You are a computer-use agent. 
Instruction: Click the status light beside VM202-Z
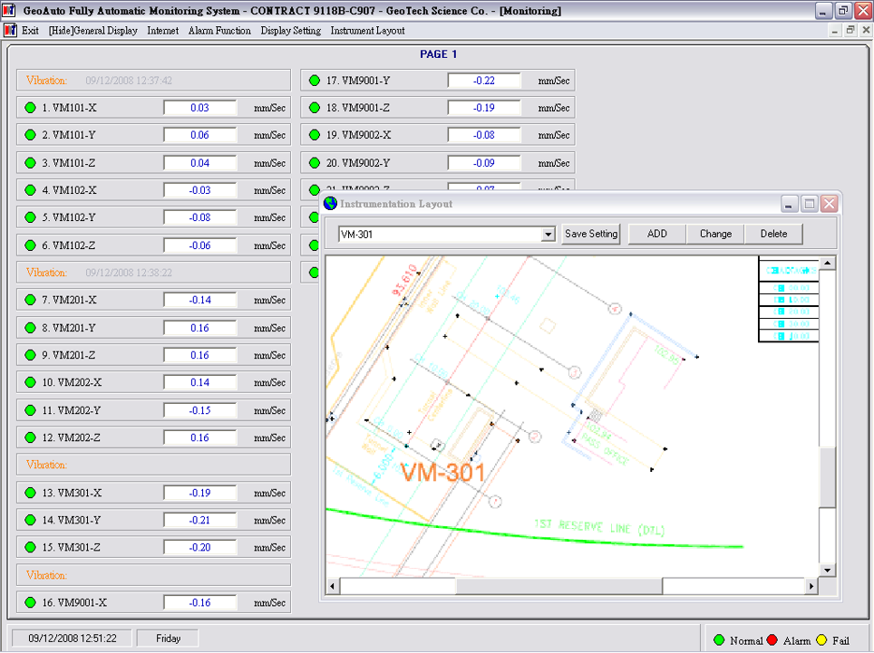[x=30, y=437]
